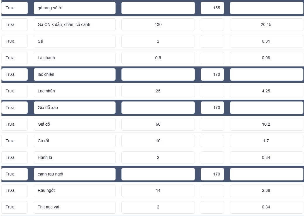
Task: Edit Lạc nhân quantity 25
Action: [x=158, y=91]
